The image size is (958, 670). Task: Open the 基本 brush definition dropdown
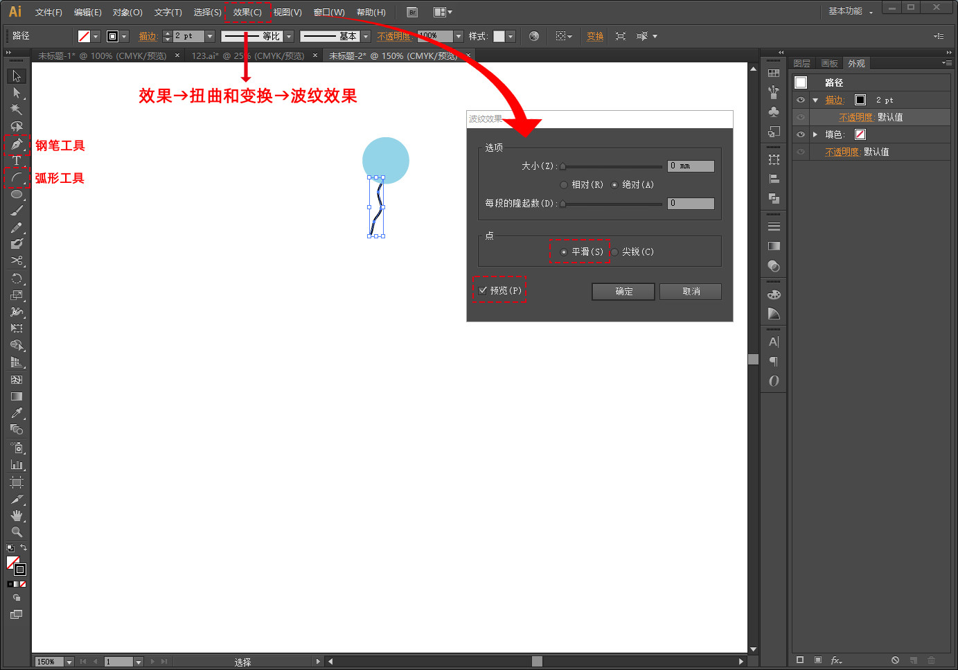coord(366,36)
